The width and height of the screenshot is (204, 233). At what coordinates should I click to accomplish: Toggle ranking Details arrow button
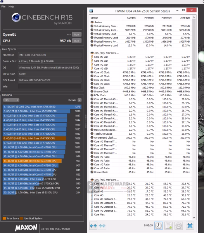(x=80, y=100)
